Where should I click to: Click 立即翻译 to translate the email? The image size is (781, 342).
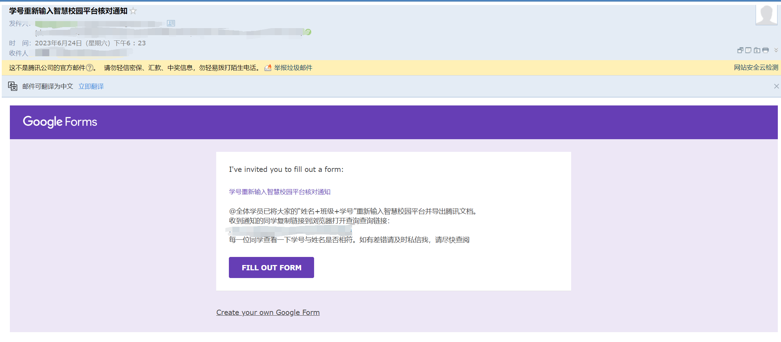[x=91, y=86]
